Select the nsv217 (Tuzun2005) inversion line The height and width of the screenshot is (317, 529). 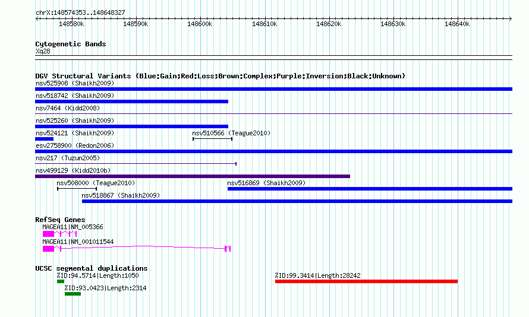click(x=136, y=164)
